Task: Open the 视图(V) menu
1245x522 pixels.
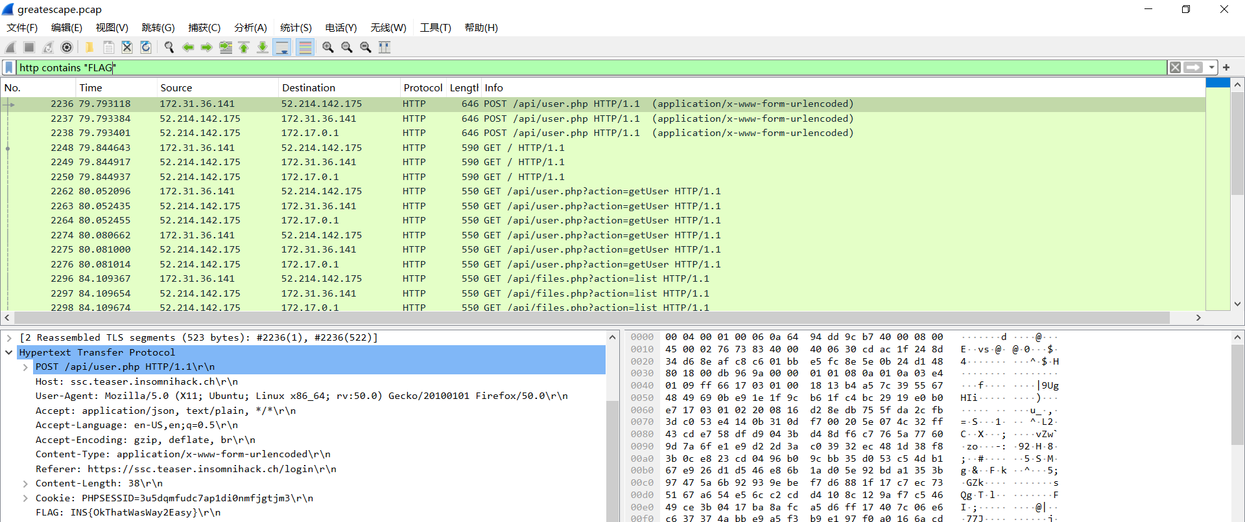Action: (x=112, y=28)
